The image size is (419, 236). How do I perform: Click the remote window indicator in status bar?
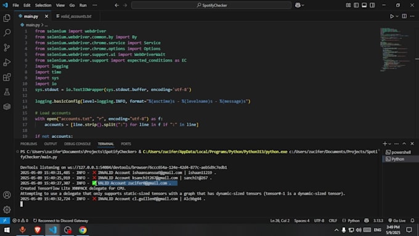(5, 221)
